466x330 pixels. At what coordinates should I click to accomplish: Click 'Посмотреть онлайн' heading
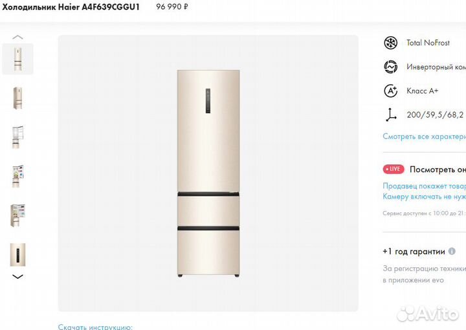[x=438, y=170]
